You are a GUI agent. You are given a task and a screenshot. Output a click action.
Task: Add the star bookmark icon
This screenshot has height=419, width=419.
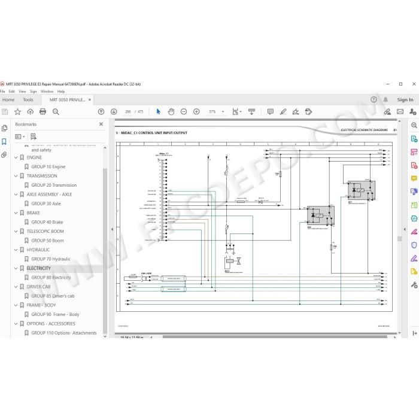[17, 112]
